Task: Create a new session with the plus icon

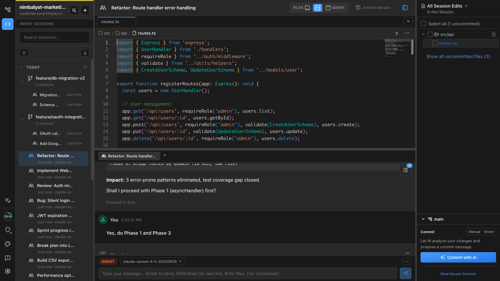Action: point(85,10)
